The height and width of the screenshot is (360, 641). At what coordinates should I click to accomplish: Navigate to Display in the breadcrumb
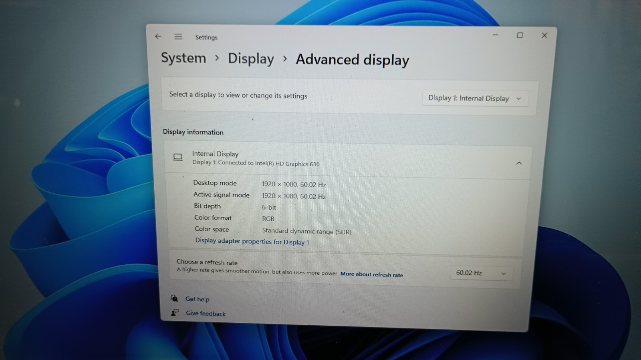251,59
